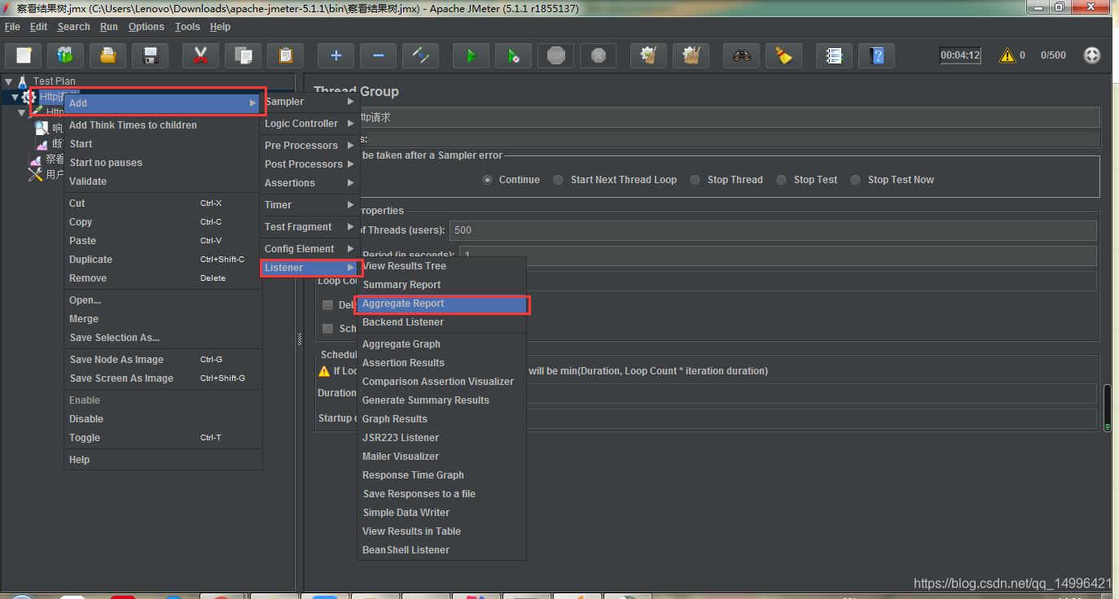Open the Config Element submenu
1119x599 pixels.
click(x=310, y=249)
